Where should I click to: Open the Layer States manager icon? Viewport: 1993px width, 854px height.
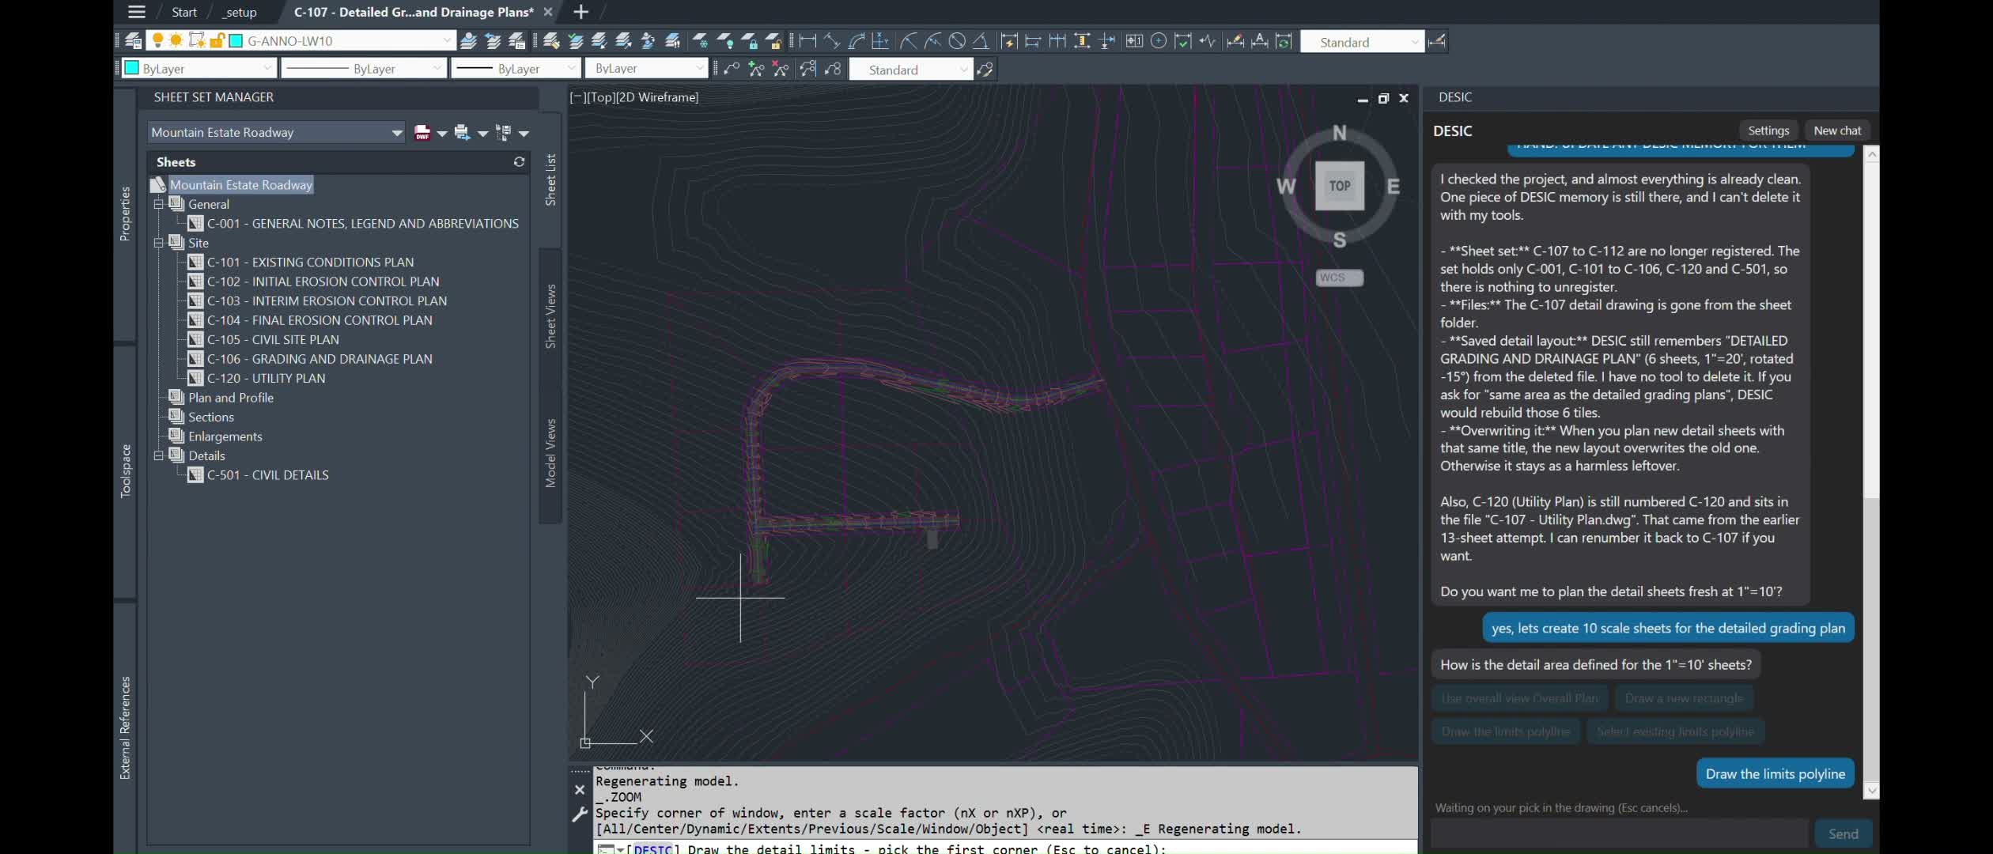[x=517, y=40]
